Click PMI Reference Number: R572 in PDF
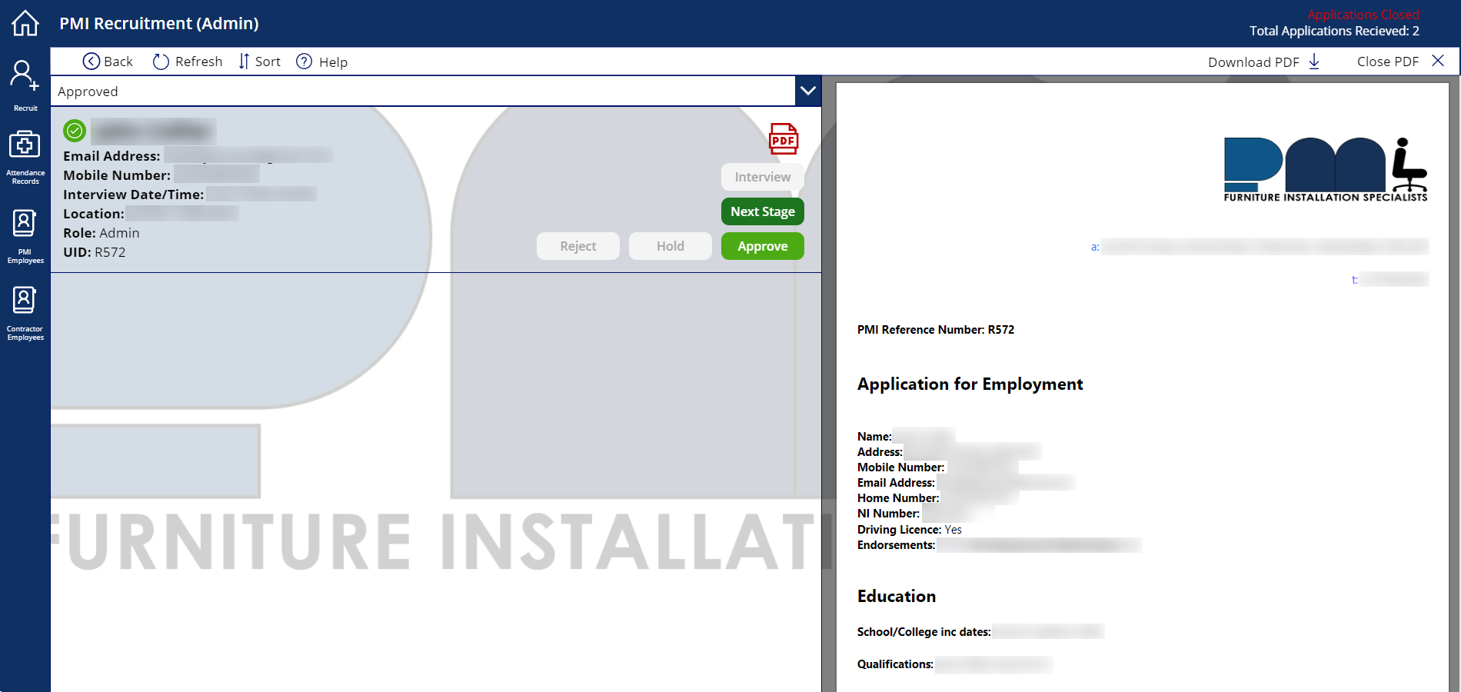This screenshot has height=692, width=1461. click(936, 330)
